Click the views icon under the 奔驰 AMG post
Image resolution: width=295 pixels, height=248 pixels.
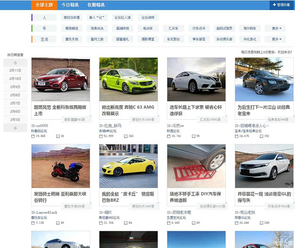click(101, 136)
